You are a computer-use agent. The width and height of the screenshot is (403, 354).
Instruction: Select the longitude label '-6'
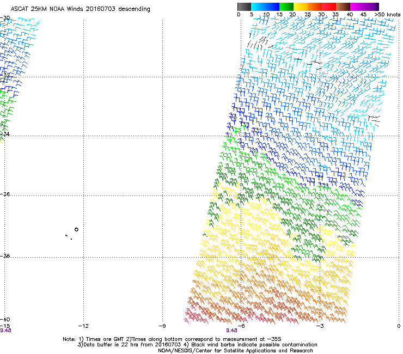(241, 326)
